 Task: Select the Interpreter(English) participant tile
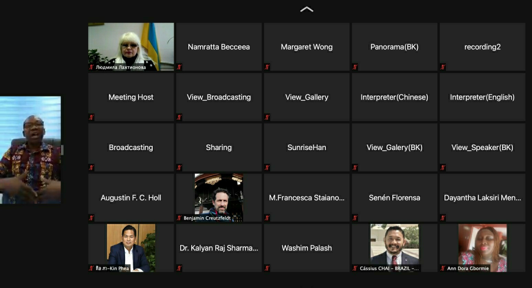pyautogui.click(x=482, y=97)
